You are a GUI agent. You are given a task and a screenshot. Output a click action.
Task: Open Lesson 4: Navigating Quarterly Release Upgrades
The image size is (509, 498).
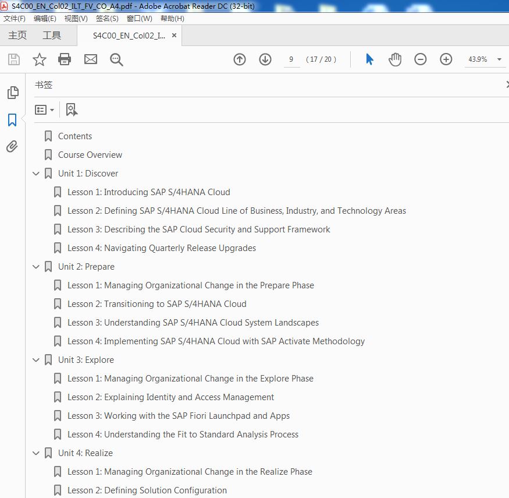pyautogui.click(x=162, y=248)
